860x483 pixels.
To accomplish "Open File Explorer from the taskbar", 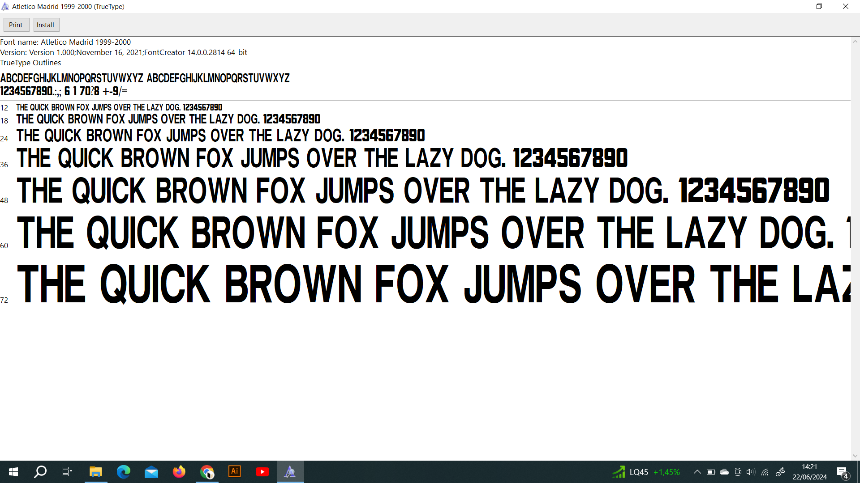I will tap(95, 472).
